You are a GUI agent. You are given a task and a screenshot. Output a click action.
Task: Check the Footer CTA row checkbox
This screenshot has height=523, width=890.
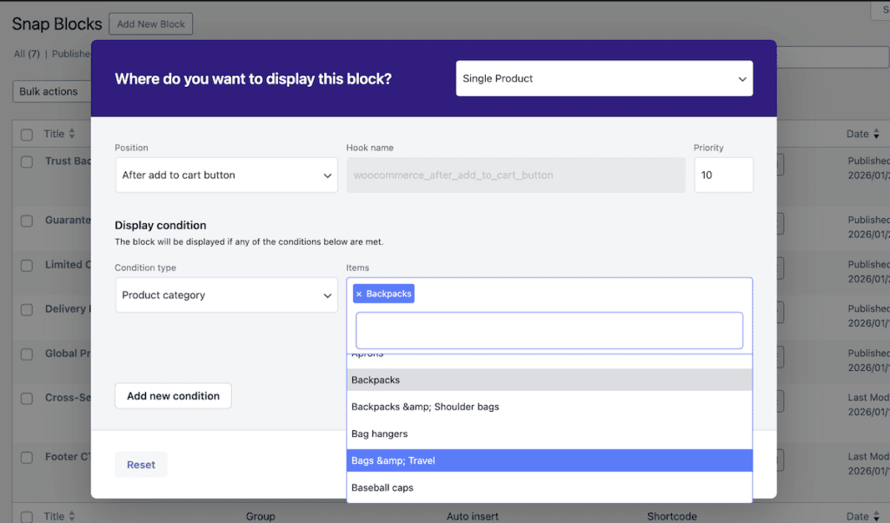[27, 457]
